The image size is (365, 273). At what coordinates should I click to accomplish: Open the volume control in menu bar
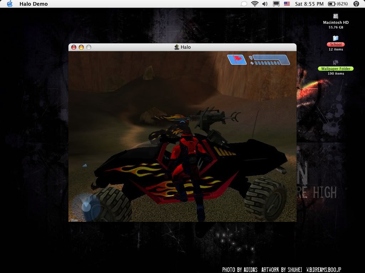pyautogui.click(x=265, y=4)
